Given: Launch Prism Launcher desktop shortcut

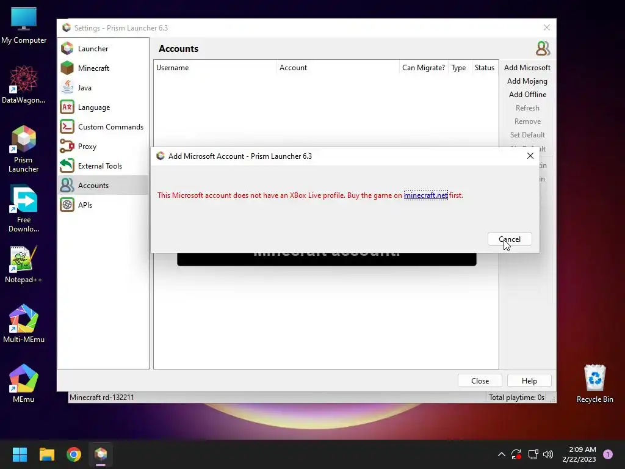Looking at the screenshot, I should point(24,149).
